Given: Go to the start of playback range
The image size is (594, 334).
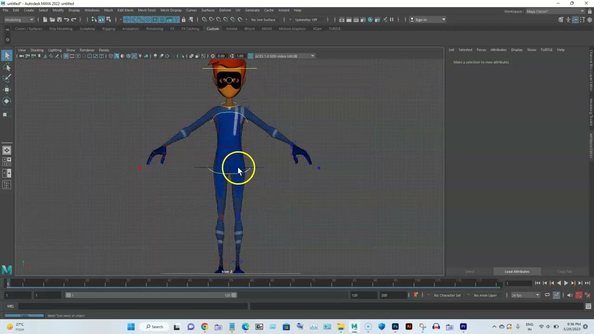Looking at the screenshot, I should coord(537,283).
